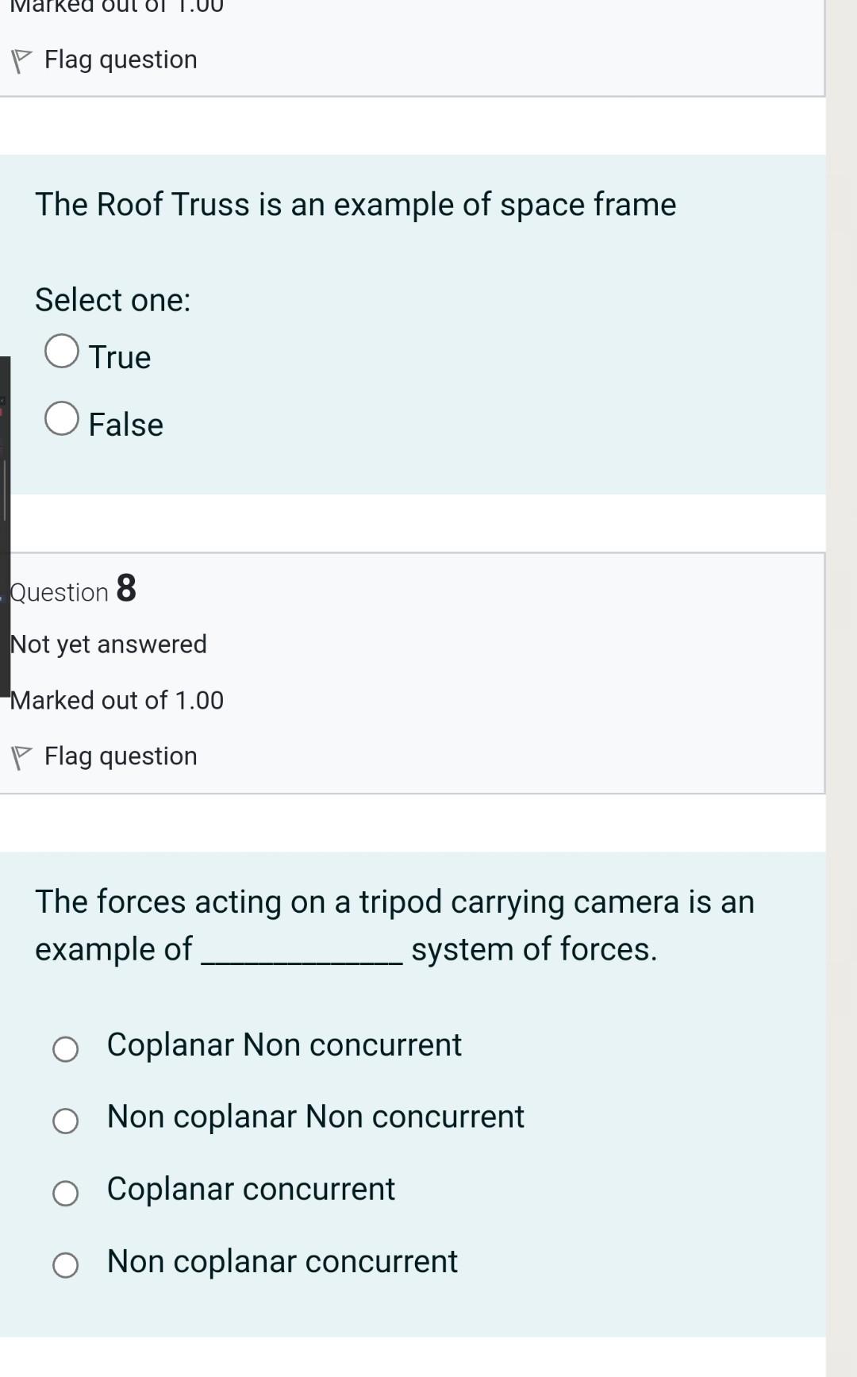Click the 'False' answer label text
The width and height of the screenshot is (857, 1377).
click(126, 425)
